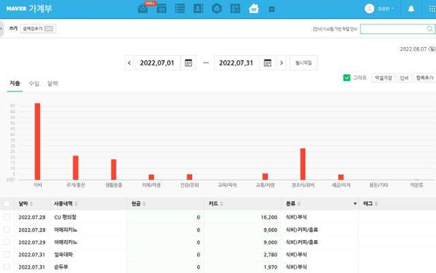Check the 2022.07.29 아메리카노 row checkbox
The height and width of the screenshot is (273, 436).
[7, 242]
